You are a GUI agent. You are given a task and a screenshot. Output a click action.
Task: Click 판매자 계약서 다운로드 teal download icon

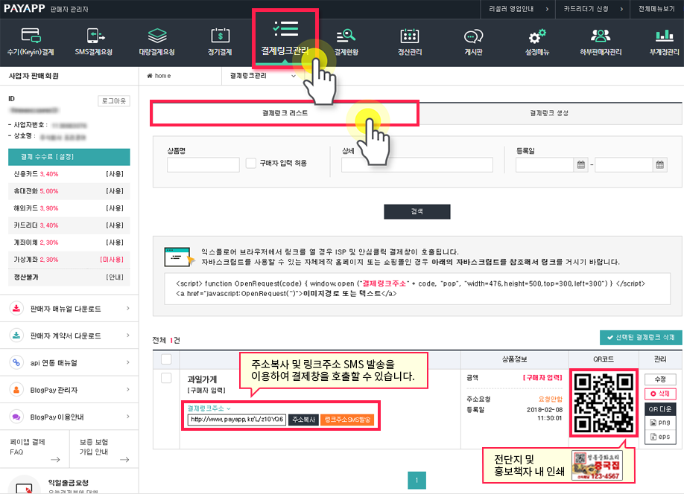(x=16, y=336)
